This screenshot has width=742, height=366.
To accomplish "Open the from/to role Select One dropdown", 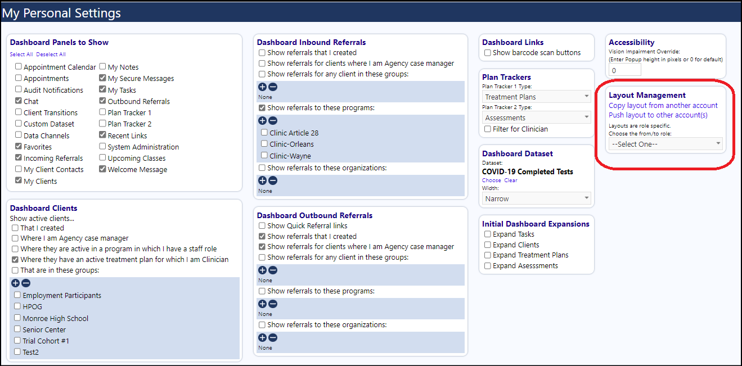I will tap(666, 144).
